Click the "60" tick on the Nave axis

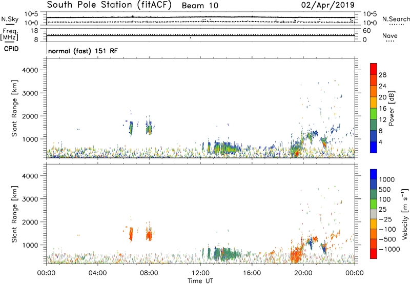(366, 31)
